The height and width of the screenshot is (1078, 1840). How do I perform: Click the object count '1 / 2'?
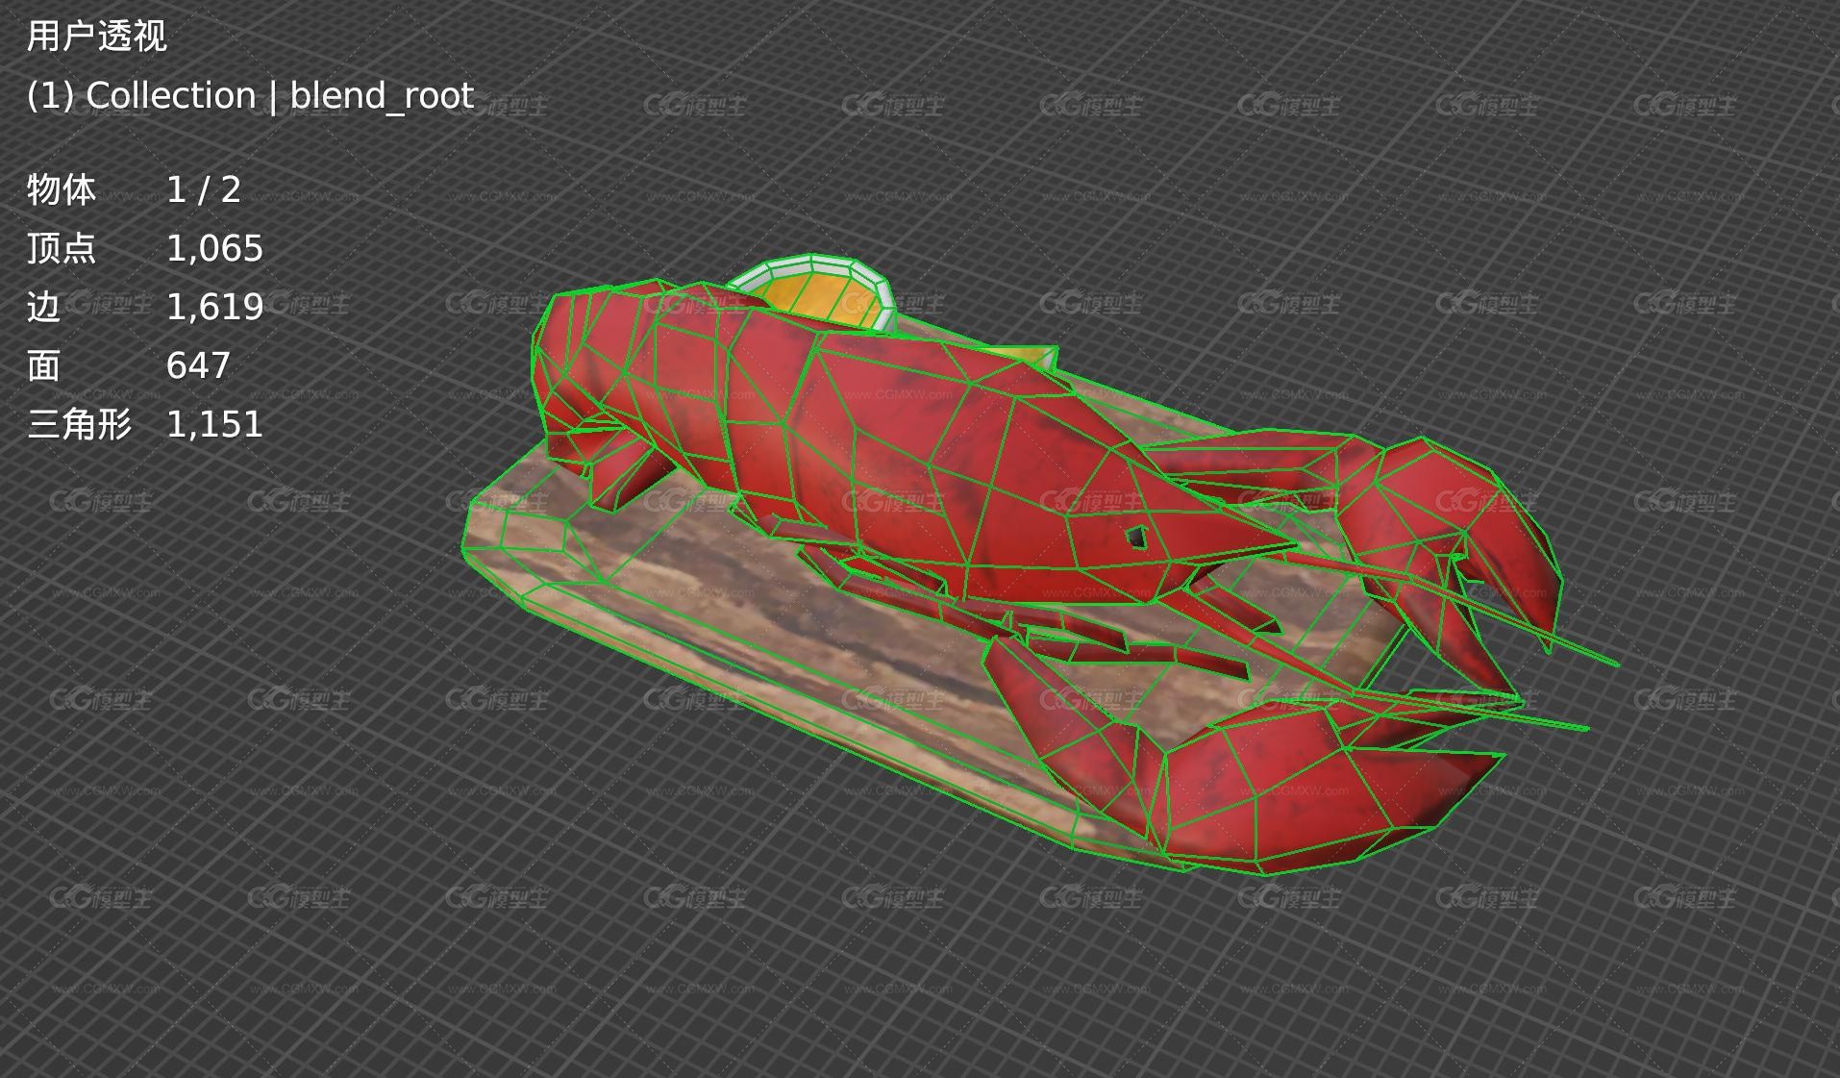click(204, 189)
